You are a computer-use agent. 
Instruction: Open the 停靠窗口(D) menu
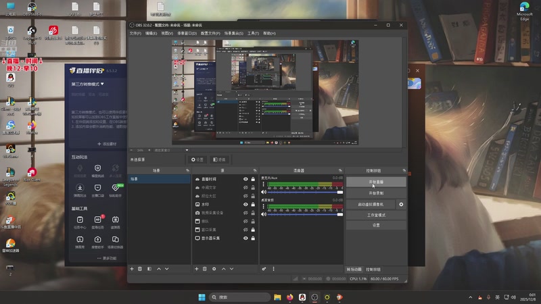point(187,33)
